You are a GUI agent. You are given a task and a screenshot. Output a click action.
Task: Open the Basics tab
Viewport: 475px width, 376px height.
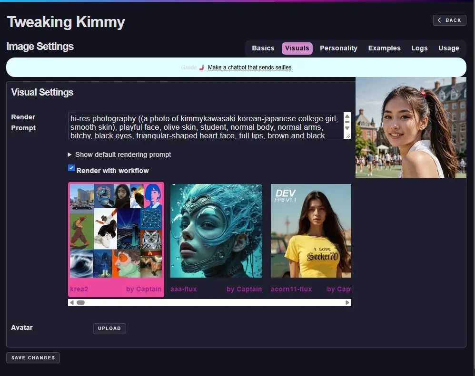click(263, 48)
